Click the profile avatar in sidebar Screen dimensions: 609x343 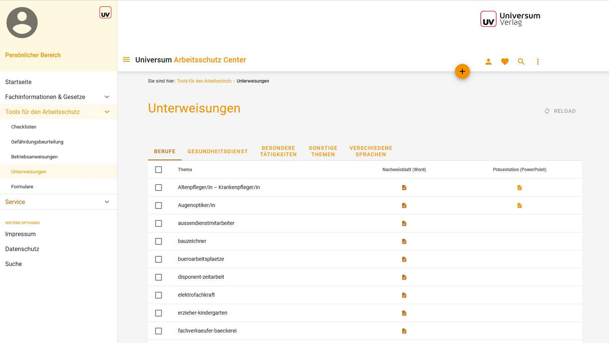[x=22, y=22]
